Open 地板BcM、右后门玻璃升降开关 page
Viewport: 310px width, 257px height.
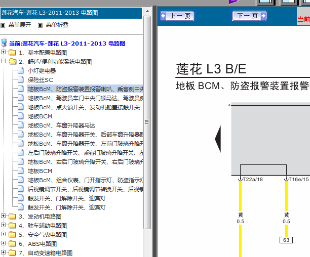pos(85,162)
